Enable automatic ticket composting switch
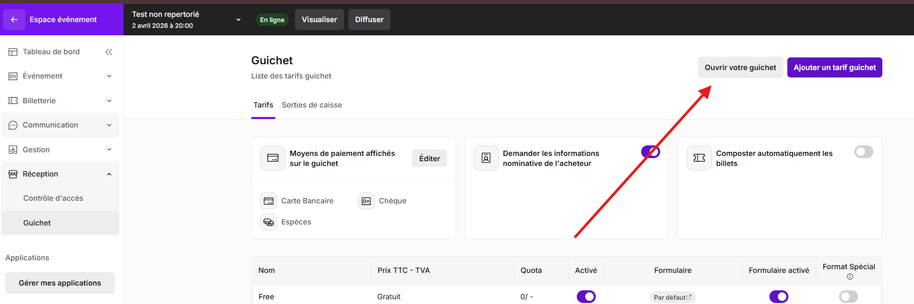914x304 pixels. (x=864, y=152)
